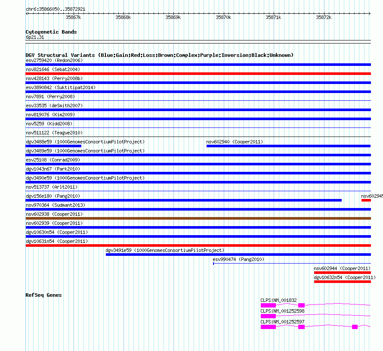Open nsv428143 (Perry2008b) variant label

click(54, 78)
